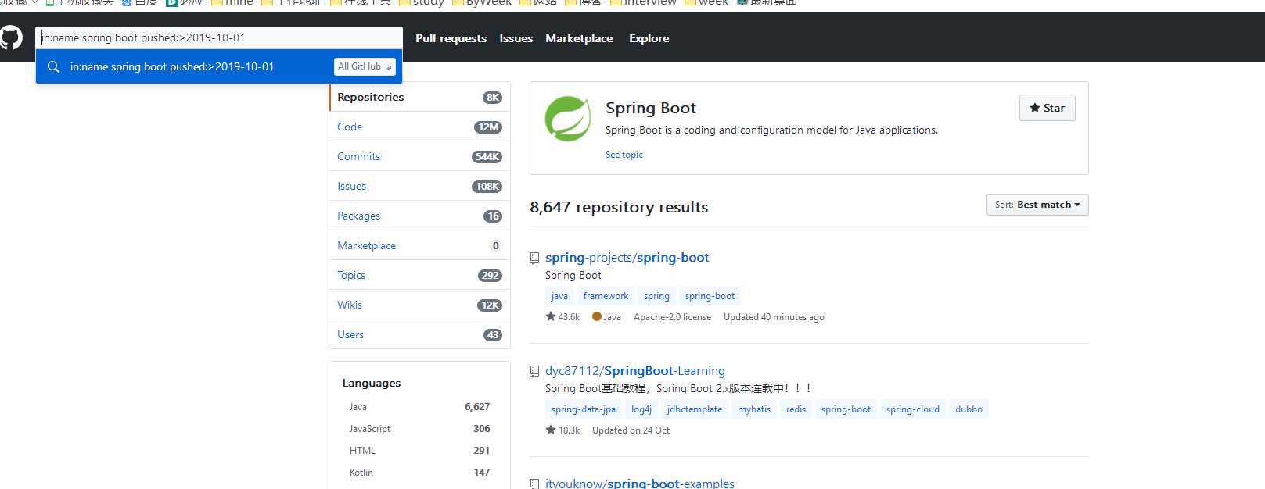This screenshot has width=1265, height=489.
Task: Open dyc87112/SpringBoot-Learning repository
Action: tap(635, 371)
